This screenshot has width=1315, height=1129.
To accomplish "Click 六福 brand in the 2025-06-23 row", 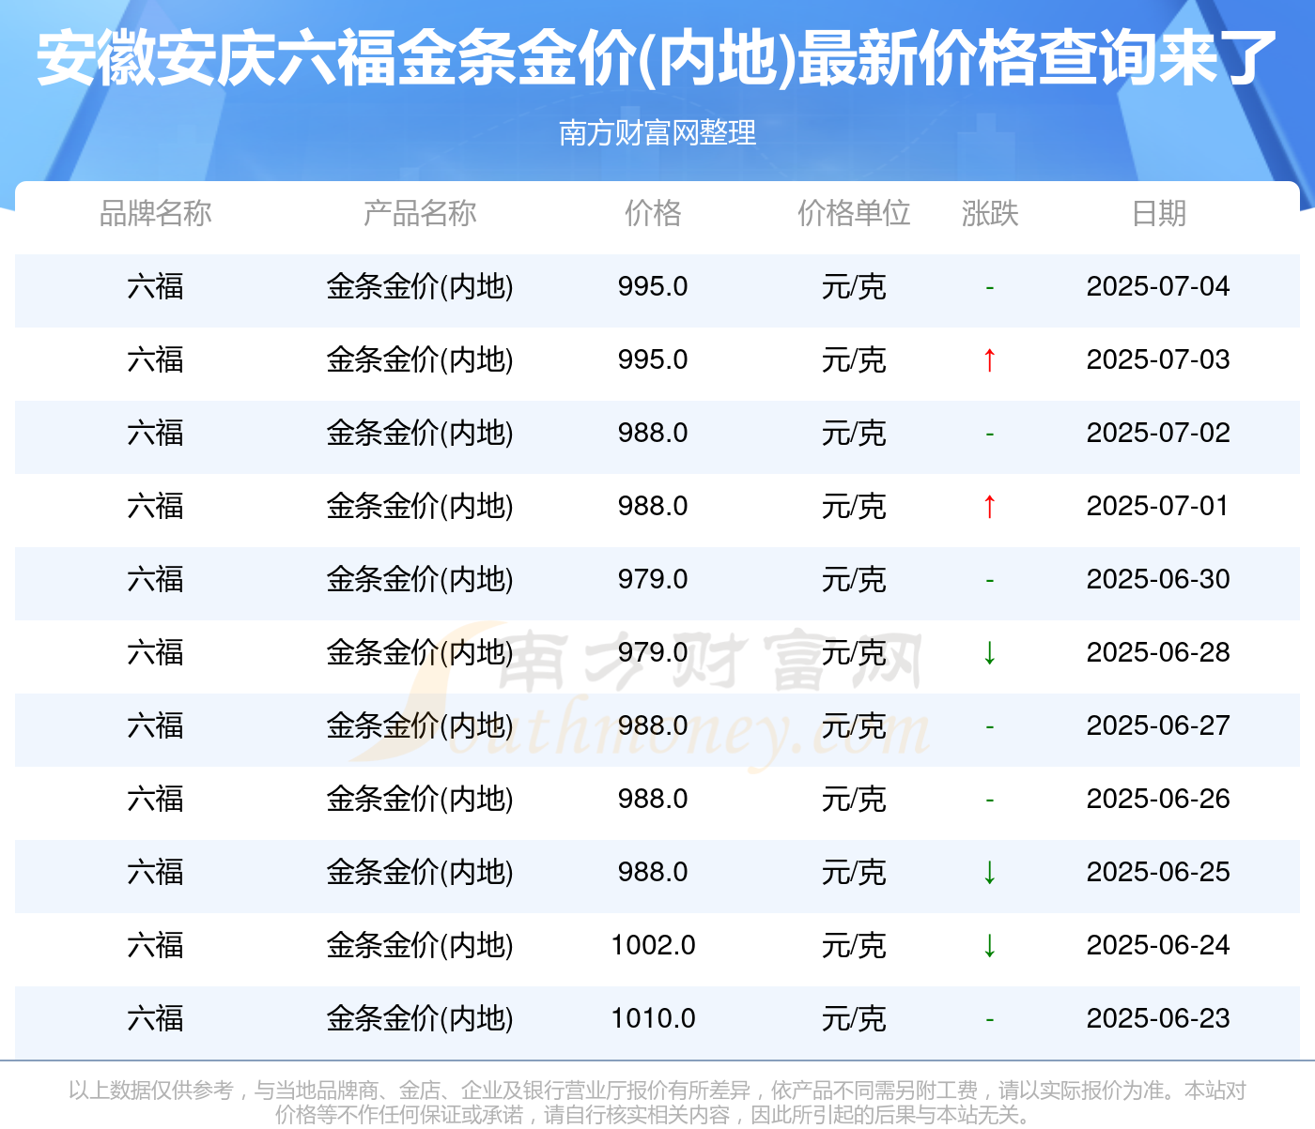I will point(156,1018).
